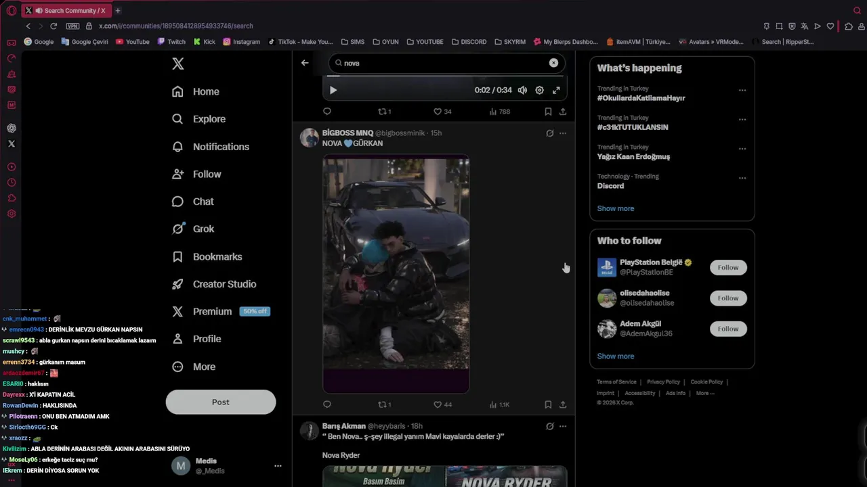This screenshot has width=867, height=487.
Task: Show more accounts to follow
Action: [x=616, y=356]
